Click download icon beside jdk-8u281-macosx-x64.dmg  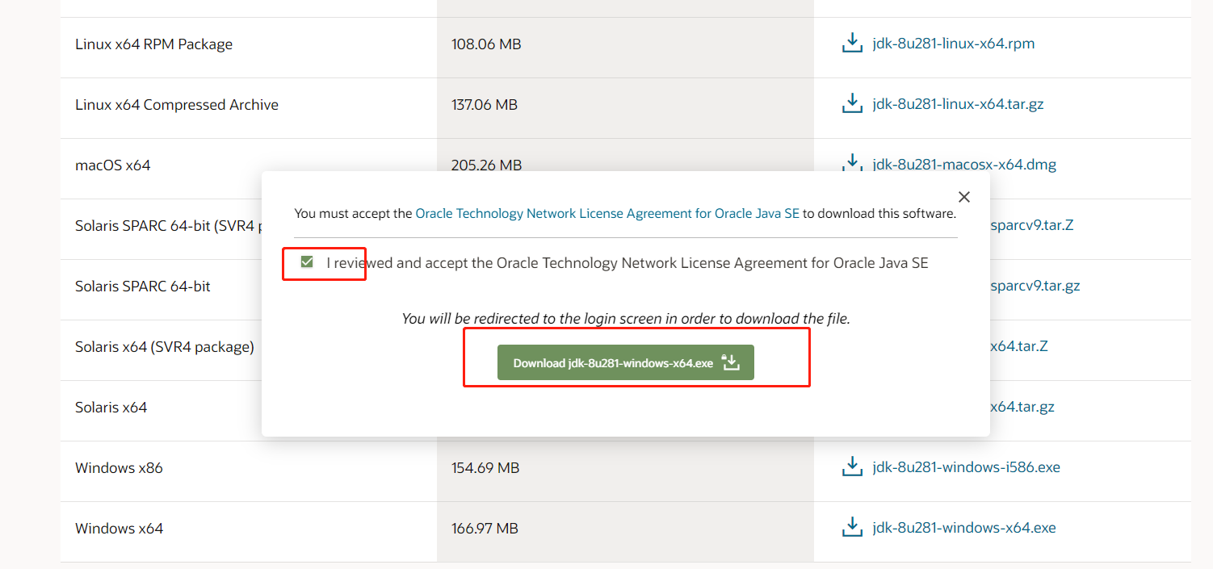point(852,162)
